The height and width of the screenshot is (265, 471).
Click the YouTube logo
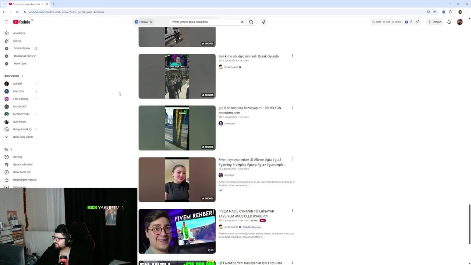[23, 22]
